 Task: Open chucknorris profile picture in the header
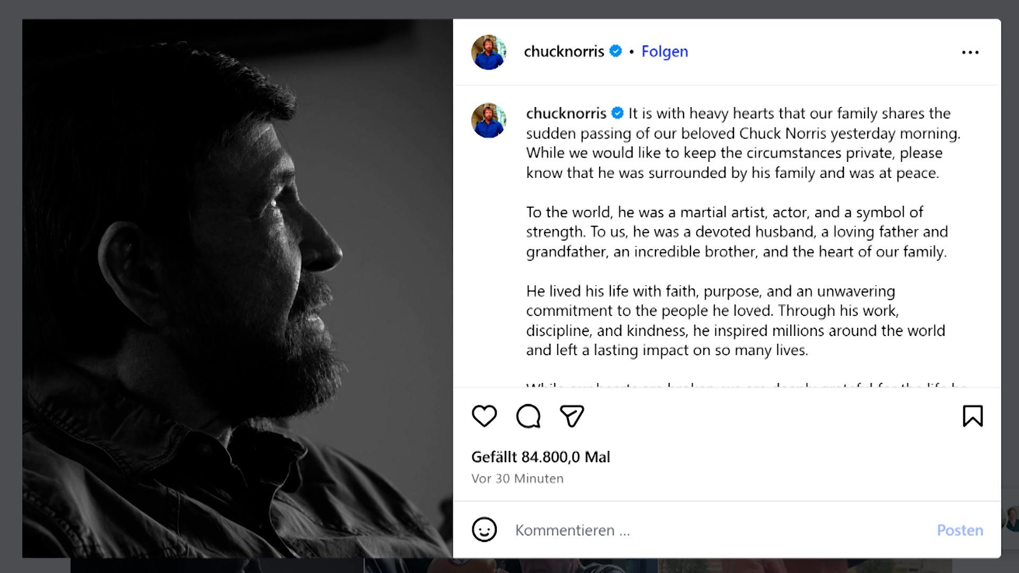488,51
